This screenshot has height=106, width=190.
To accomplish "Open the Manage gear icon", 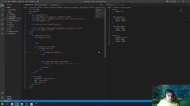I will [2, 97].
